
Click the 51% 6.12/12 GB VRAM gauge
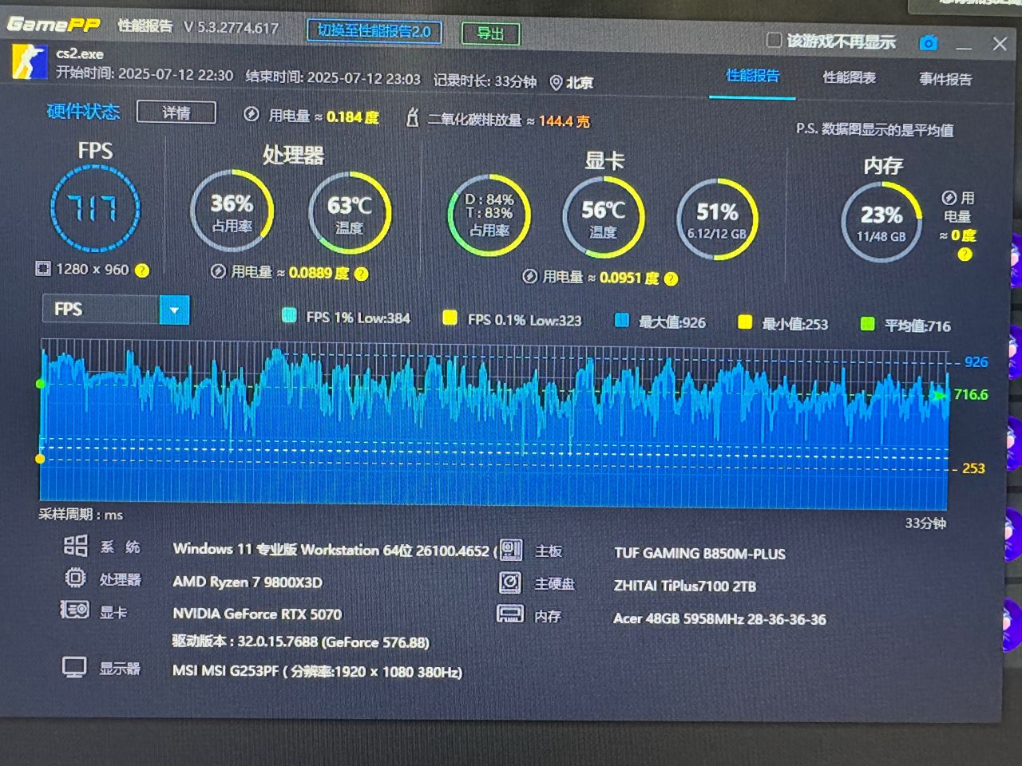(x=717, y=219)
